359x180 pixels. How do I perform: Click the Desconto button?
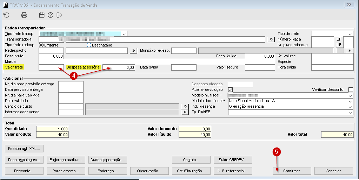point(24,171)
